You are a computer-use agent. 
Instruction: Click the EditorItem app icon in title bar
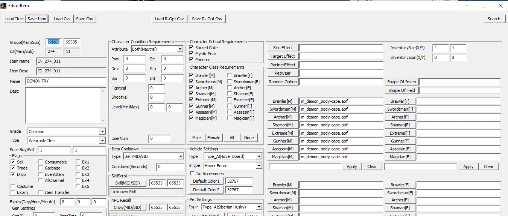pos(3,6)
